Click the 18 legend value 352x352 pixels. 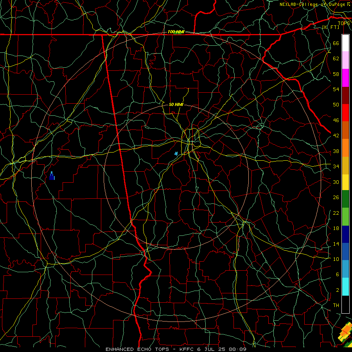336,228
